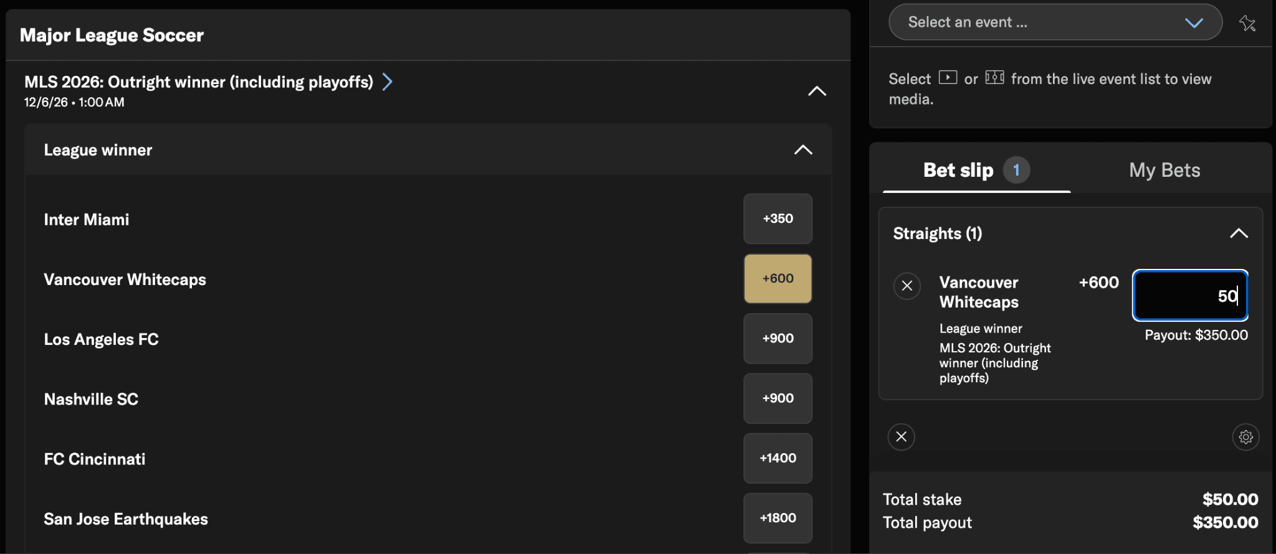1276x554 pixels.
Task: Click the Total stake $50.00 amount
Action: [x=1231, y=499]
